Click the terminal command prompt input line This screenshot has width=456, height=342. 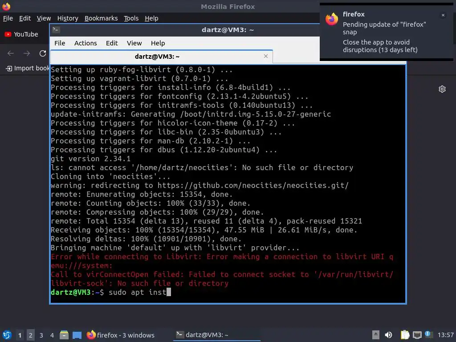(228, 292)
